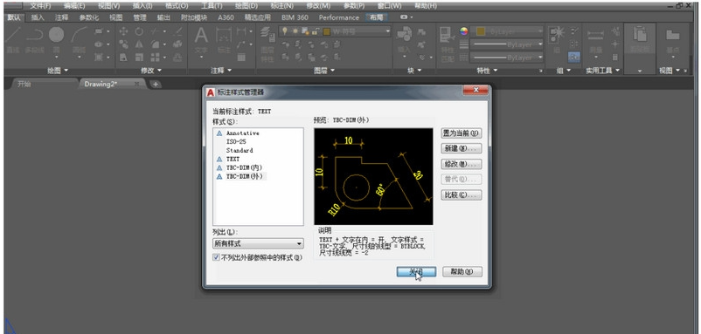
Task: Select the 'Annotative' style in the list
Action: (242, 133)
